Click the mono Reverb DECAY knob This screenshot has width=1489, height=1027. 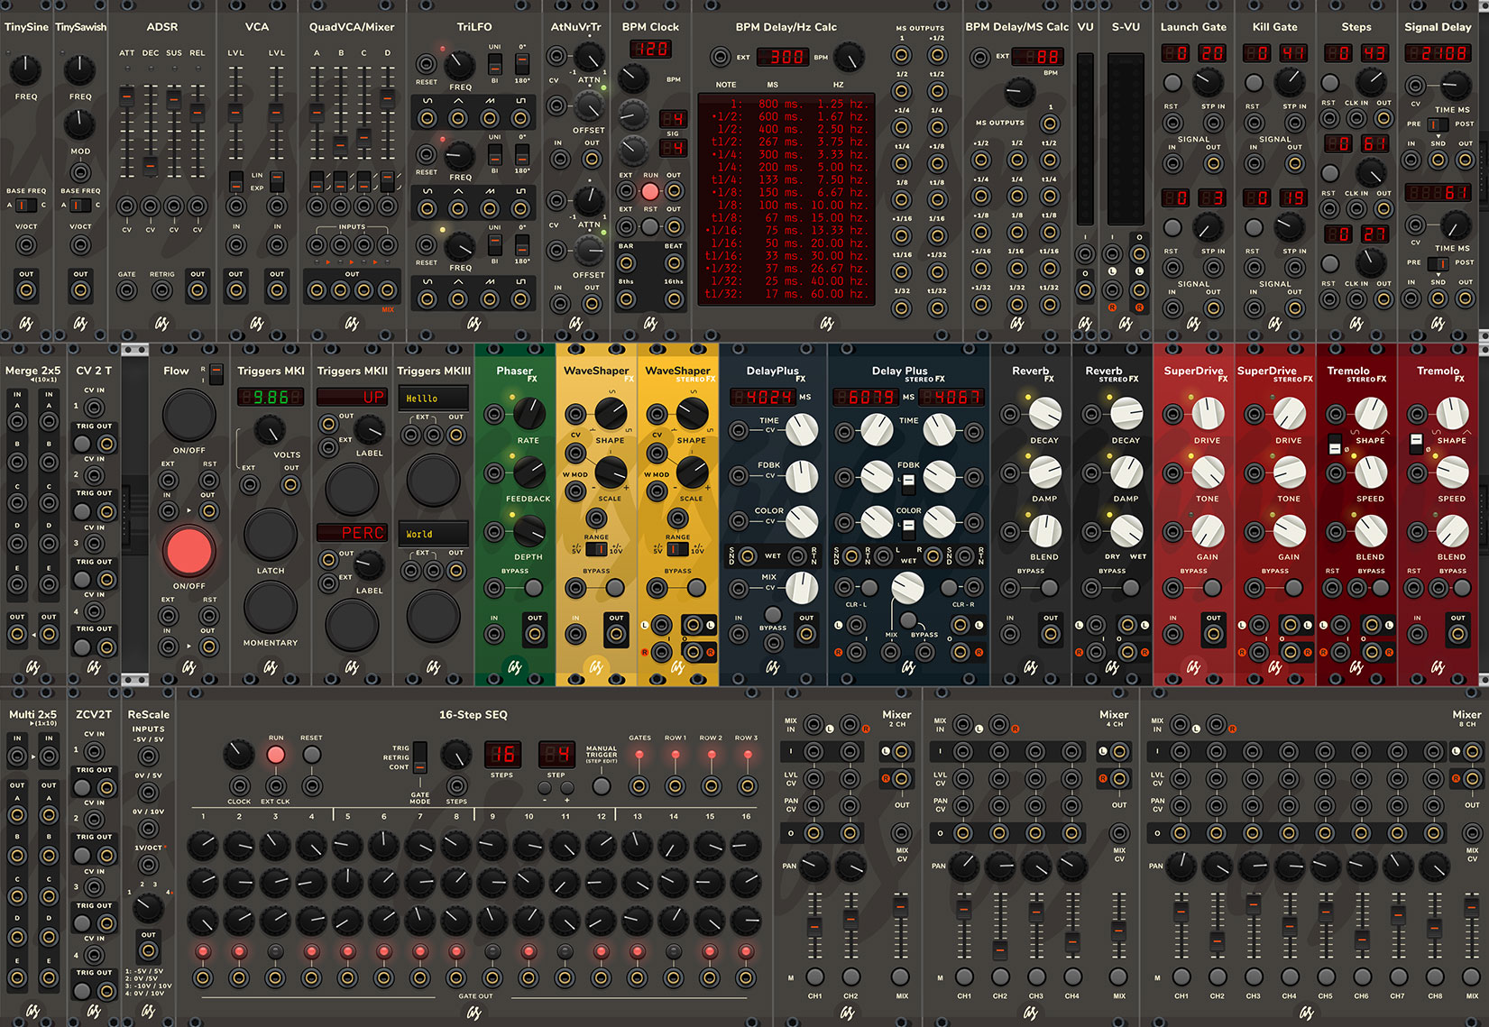click(1044, 414)
